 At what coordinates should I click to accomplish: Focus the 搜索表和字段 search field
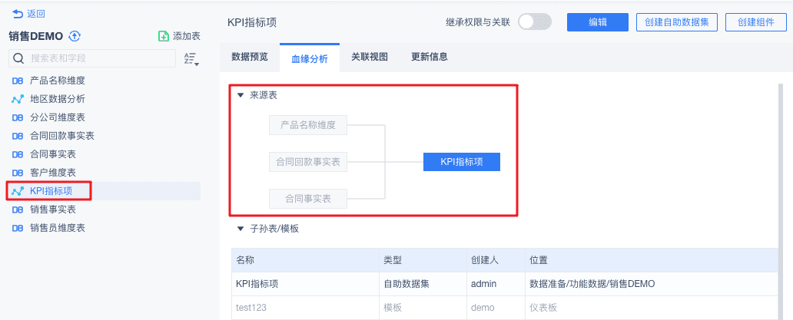[x=100, y=58]
